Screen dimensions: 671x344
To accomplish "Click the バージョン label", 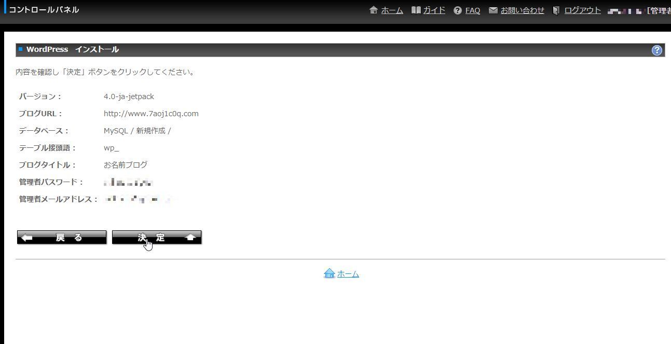I will click(x=40, y=97).
